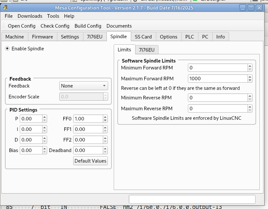Viewport: 268px width, 209px height.
Task: Click the Maximum Reverse RPM field
Action: [218, 109]
